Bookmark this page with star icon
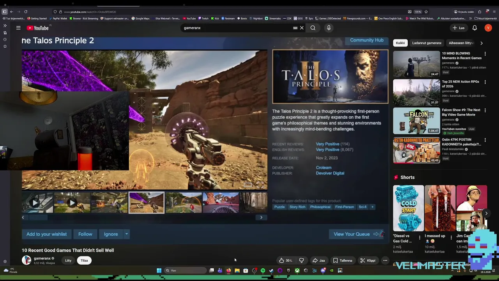Image resolution: width=499 pixels, height=281 pixels. (x=426, y=12)
